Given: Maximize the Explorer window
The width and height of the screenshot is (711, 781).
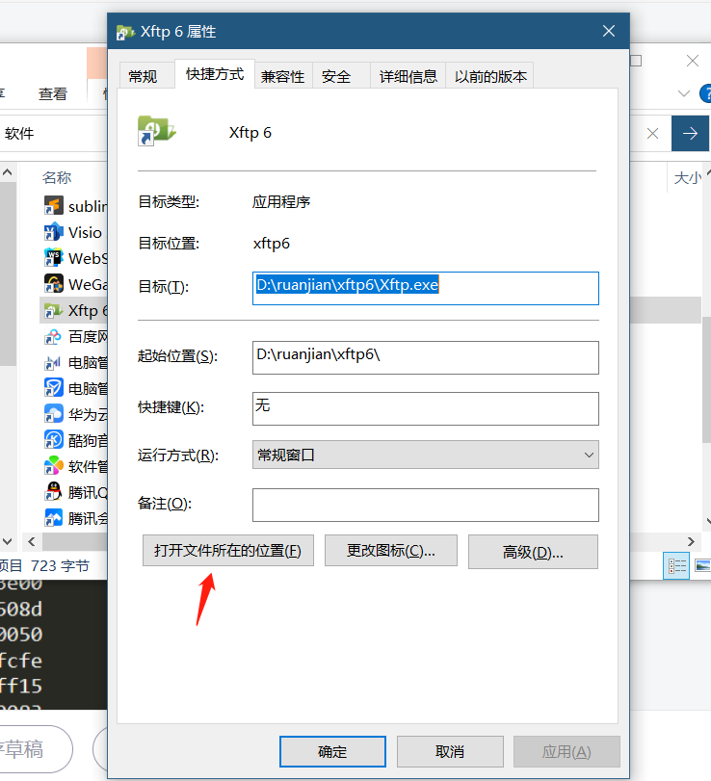Looking at the screenshot, I should pos(636,61).
